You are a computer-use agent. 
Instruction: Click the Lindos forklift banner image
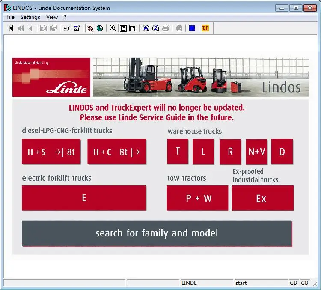click(201, 77)
